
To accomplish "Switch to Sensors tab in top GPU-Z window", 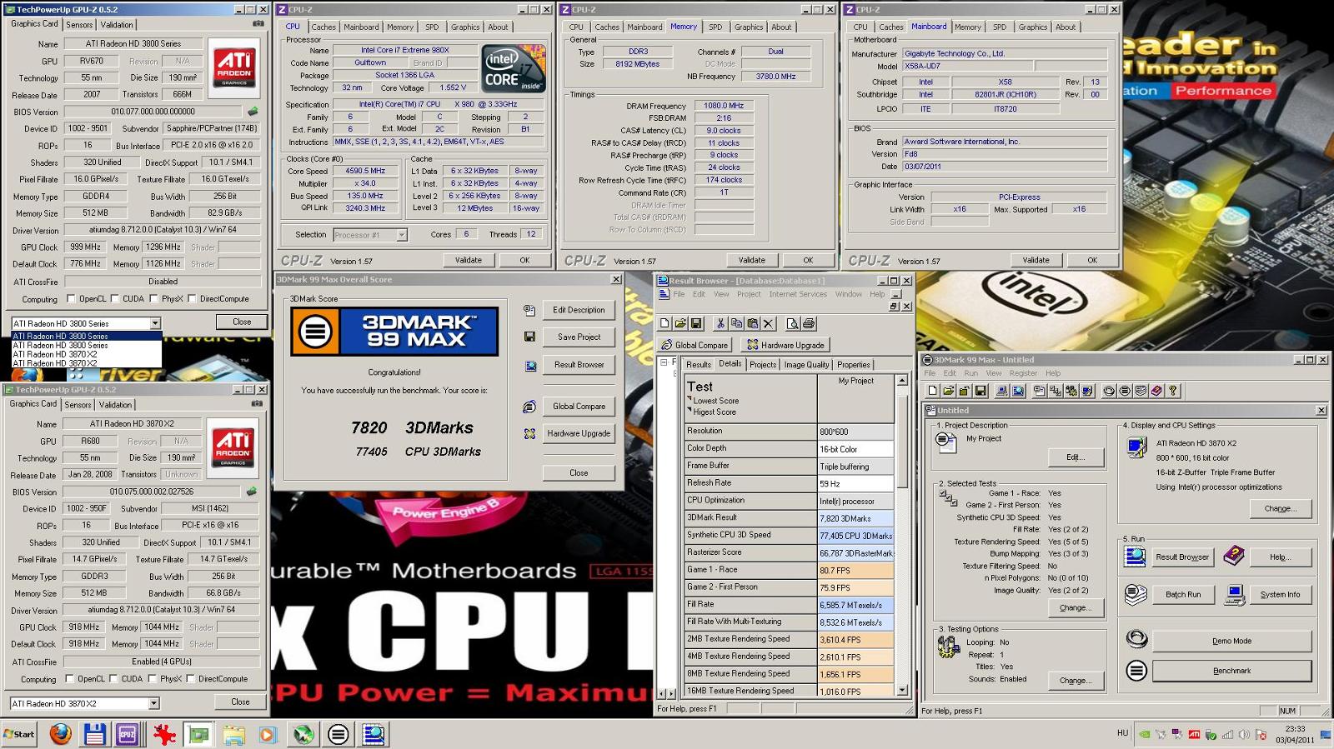I will 79,24.
